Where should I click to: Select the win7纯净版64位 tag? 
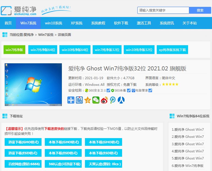click(x=43, y=50)
